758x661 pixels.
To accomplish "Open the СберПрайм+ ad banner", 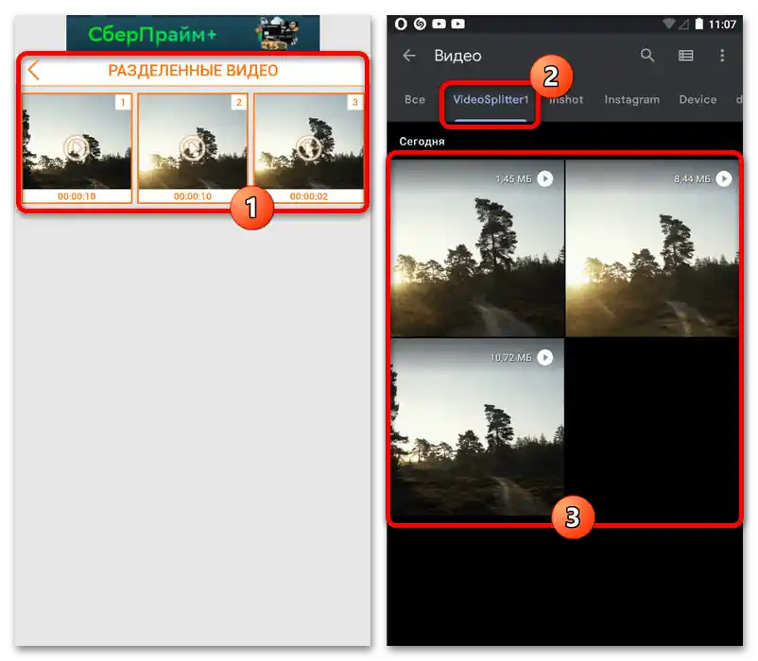I will 193,33.
